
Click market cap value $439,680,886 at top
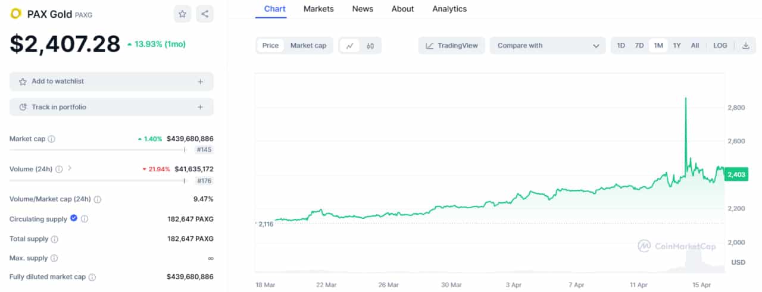click(x=190, y=139)
